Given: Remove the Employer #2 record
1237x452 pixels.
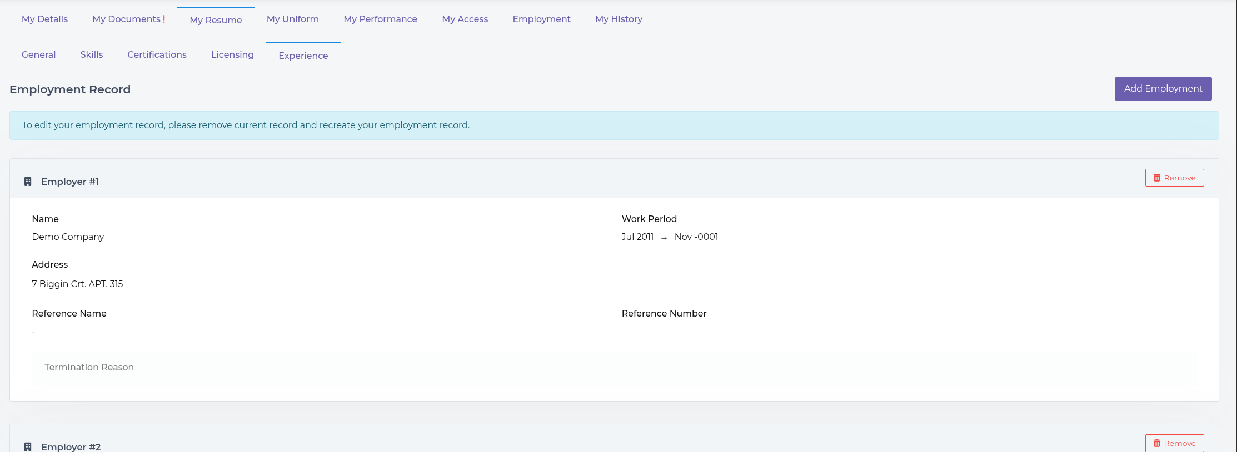Looking at the screenshot, I should tap(1175, 443).
